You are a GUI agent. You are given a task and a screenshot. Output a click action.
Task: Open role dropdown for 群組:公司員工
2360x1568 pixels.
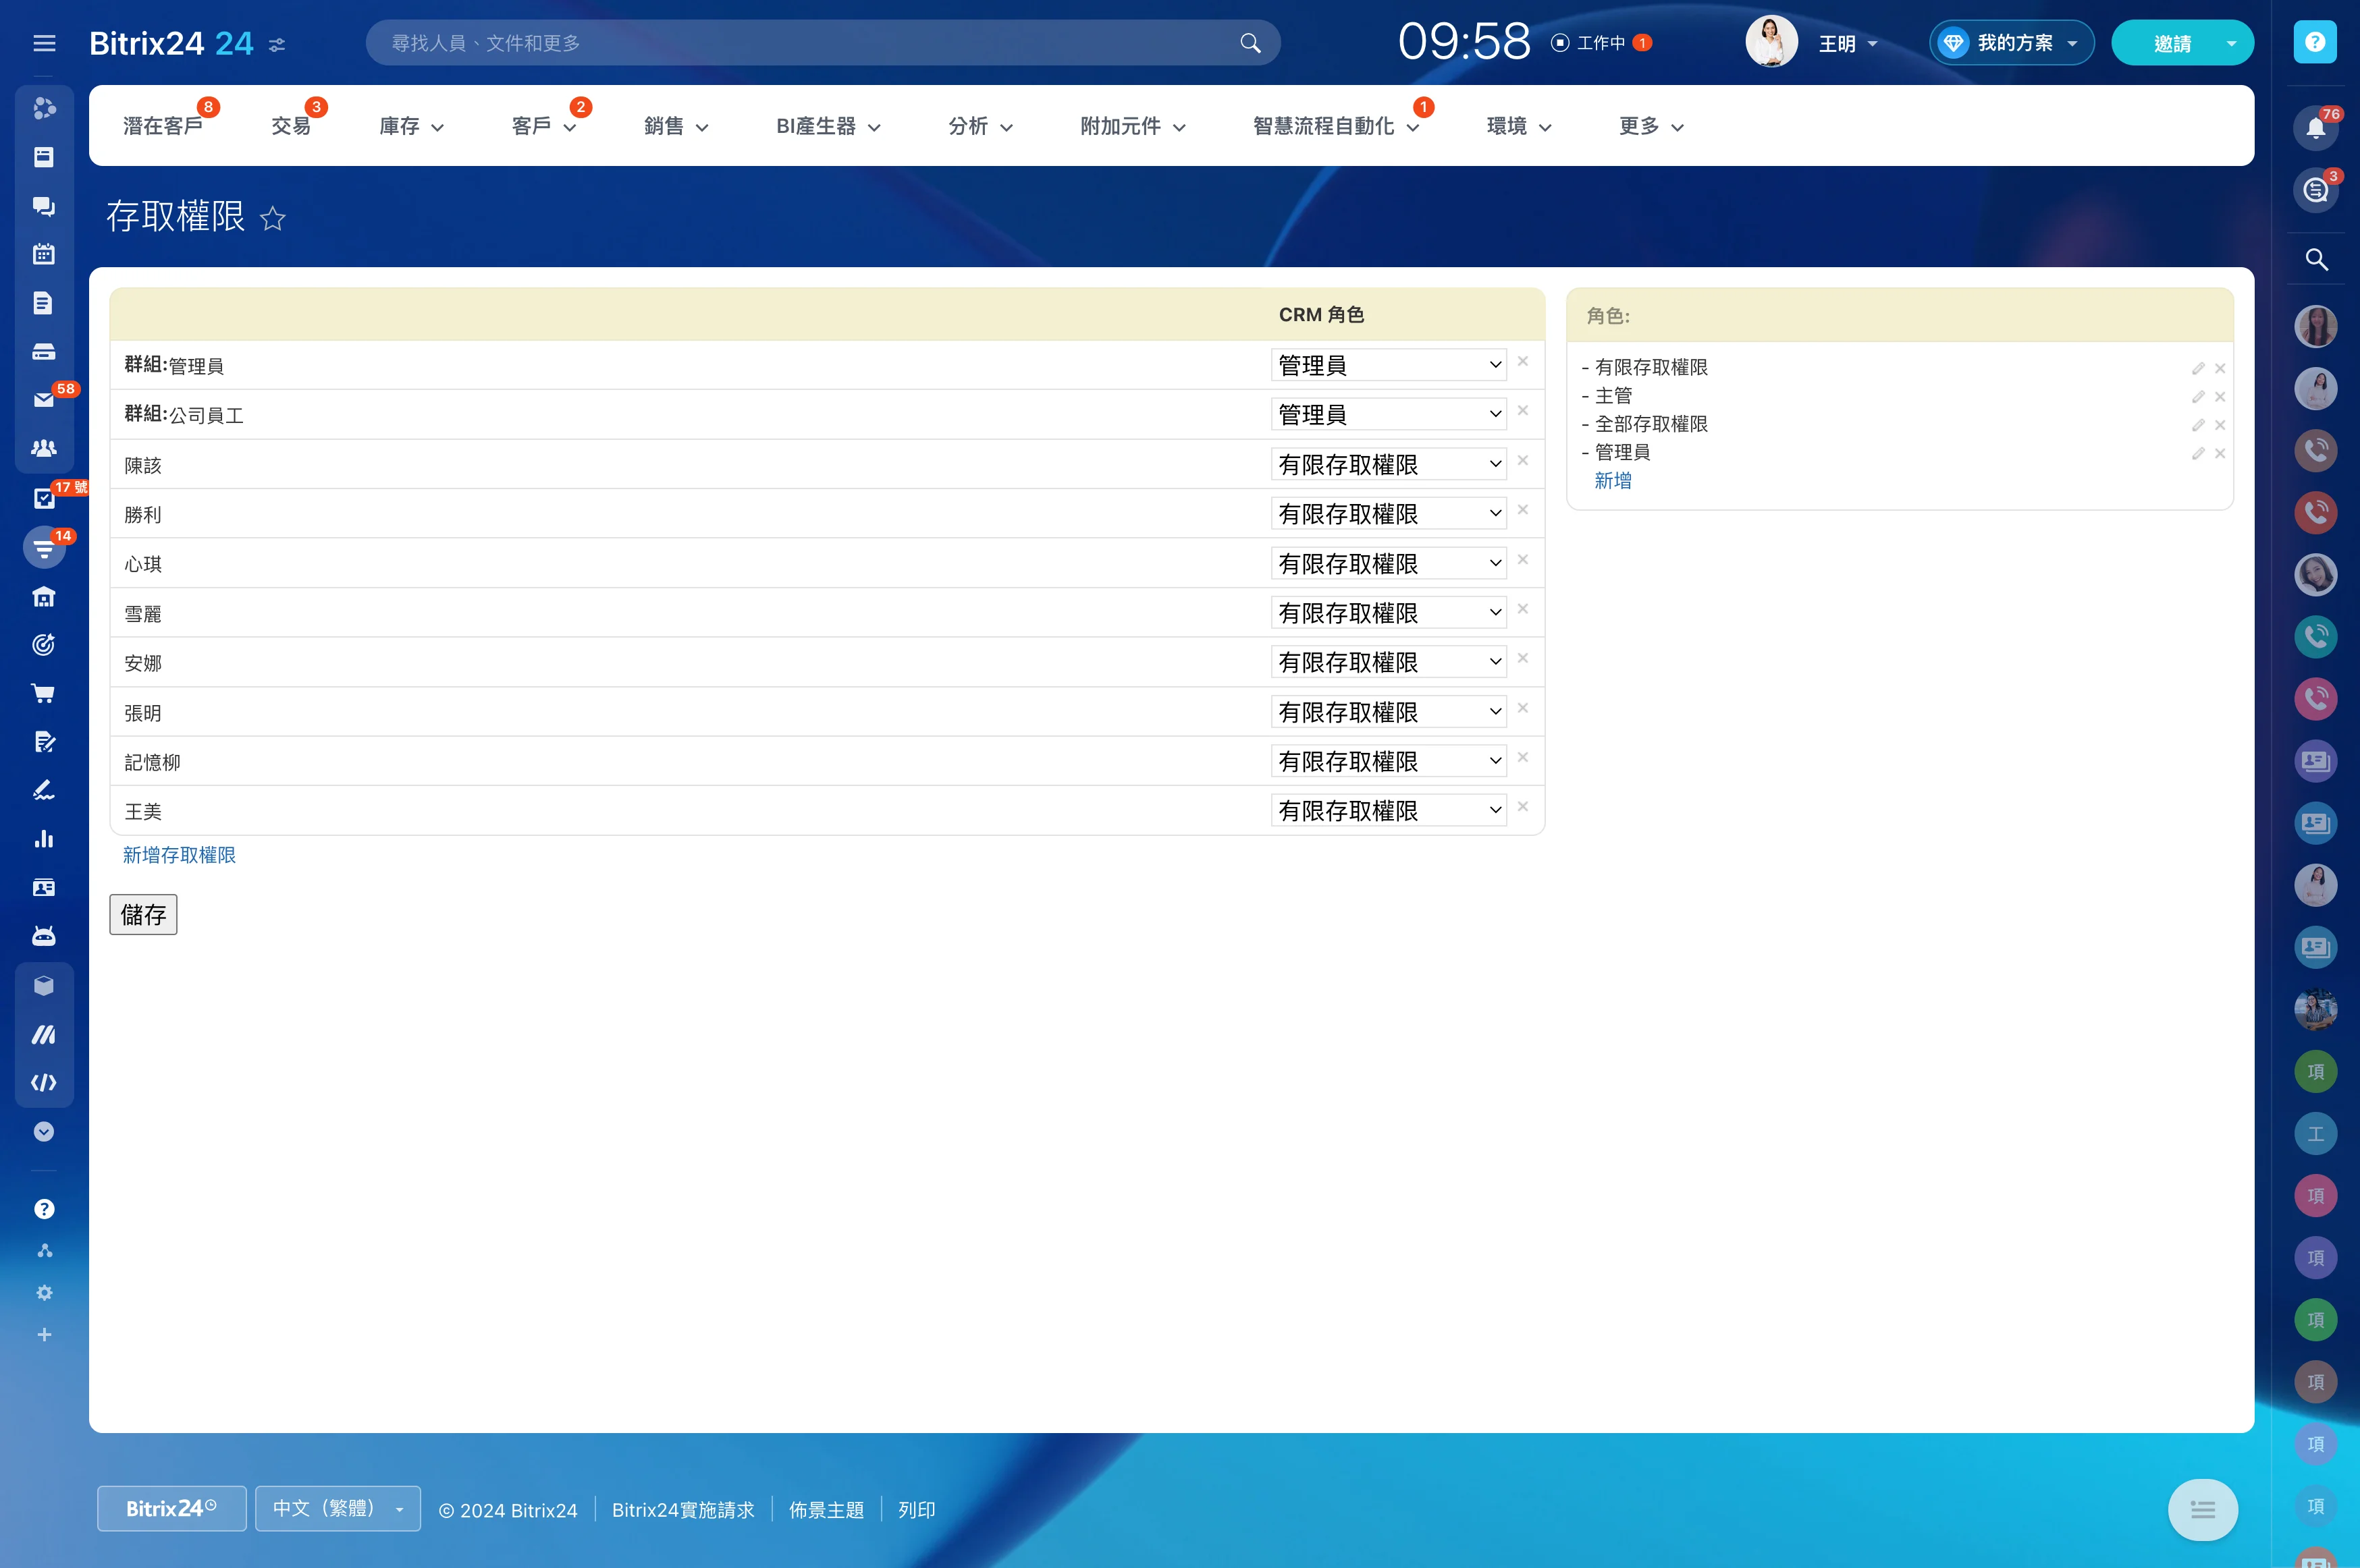[1389, 414]
